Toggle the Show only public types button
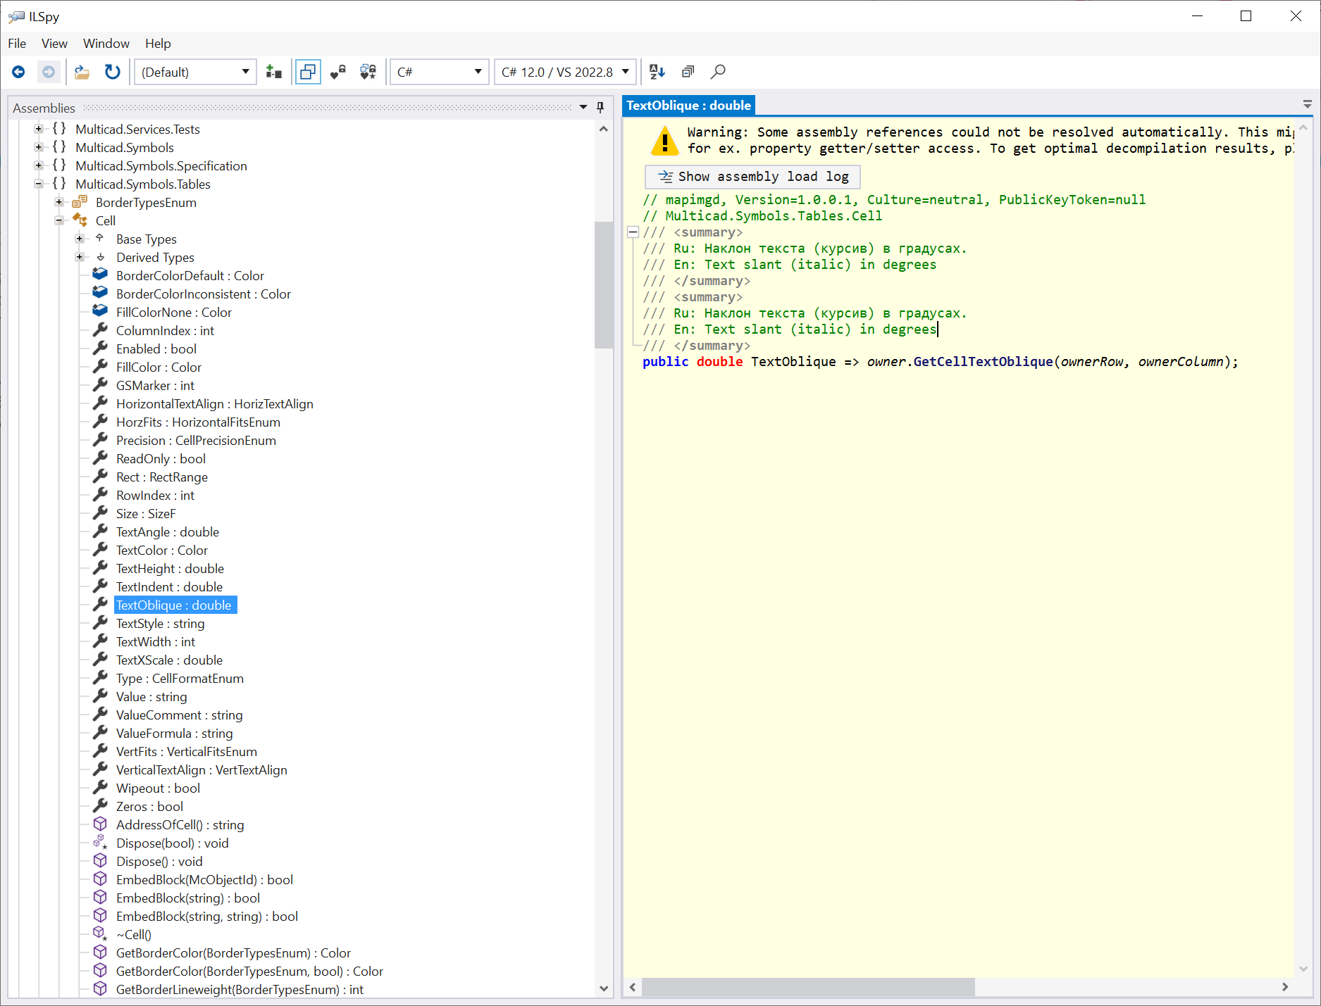 click(308, 72)
